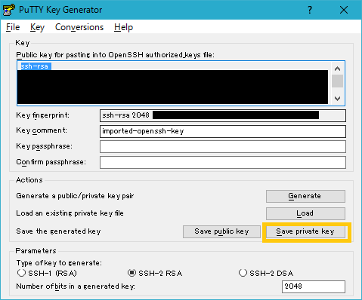Viewport: 362px width, 300px height.
Task: Open the File menu
Action: pos(13,27)
